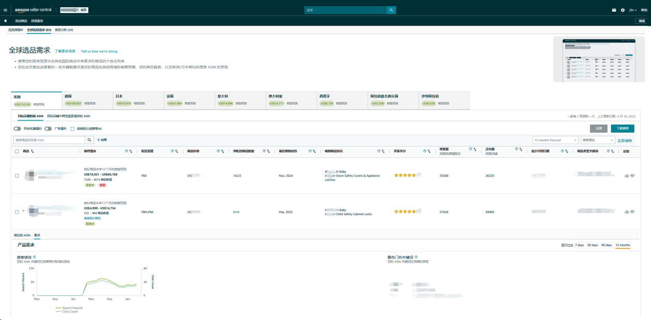The image size is (651, 320).
Task: Open the mail messages icon
Action: [x=614, y=10]
